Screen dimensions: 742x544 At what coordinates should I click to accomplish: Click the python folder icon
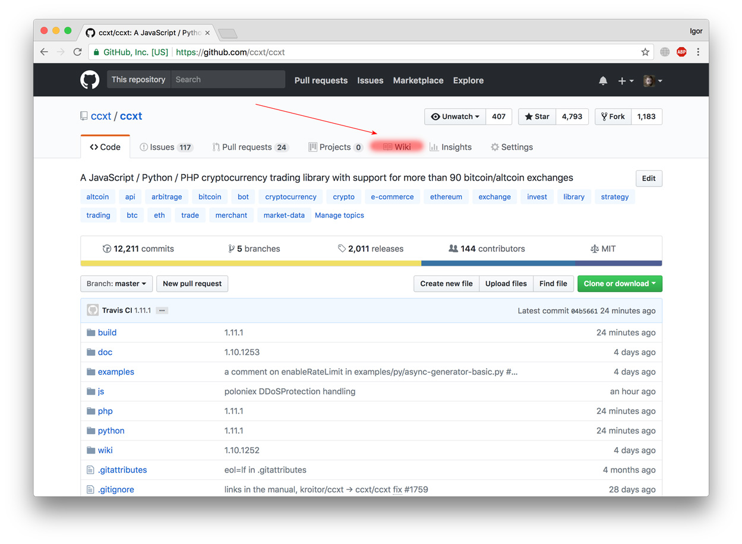[91, 430]
